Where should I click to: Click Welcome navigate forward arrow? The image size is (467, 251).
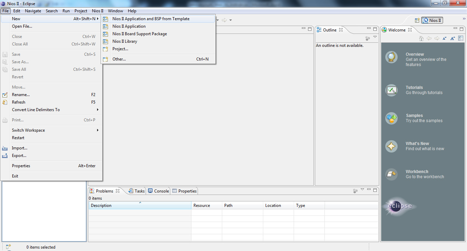click(x=437, y=38)
